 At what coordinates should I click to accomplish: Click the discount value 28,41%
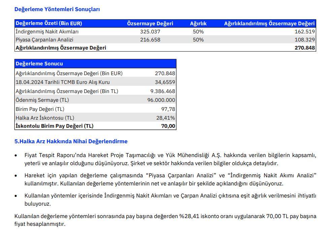point(166,118)
